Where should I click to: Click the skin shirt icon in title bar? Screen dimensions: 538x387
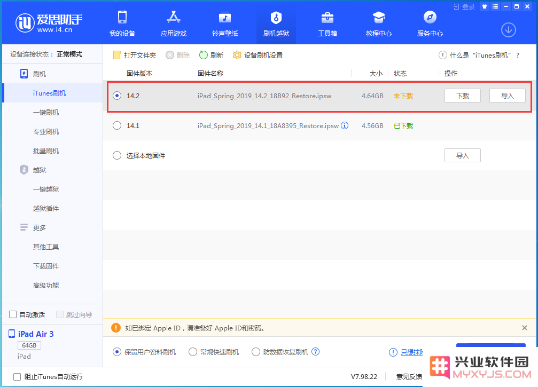click(x=485, y=6)
